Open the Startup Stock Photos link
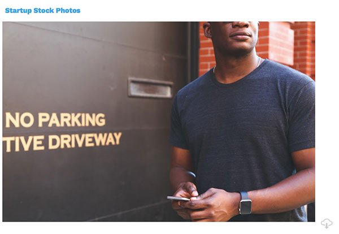Viewport: 339px width, 234px height. 42,11
